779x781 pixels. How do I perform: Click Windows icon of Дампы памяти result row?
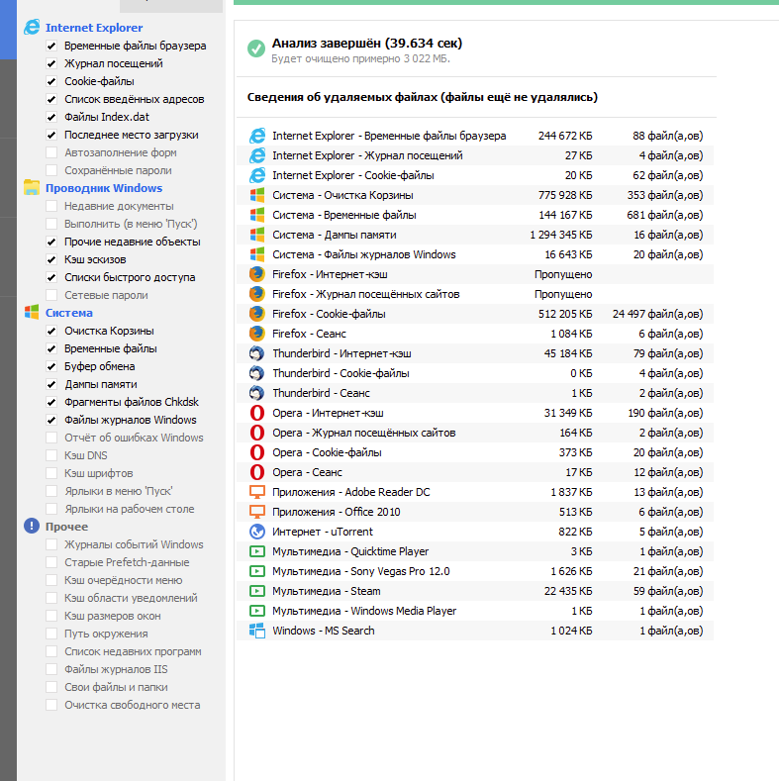257,235
